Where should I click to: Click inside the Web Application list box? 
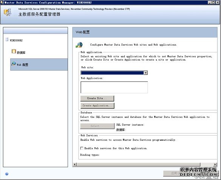click(114, 87)
